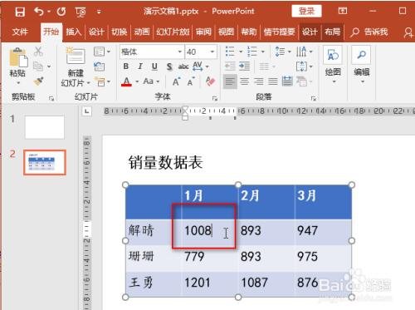Click the Save icon in quick access toolbar
The image size is (415, 310).
pos(20,12)
